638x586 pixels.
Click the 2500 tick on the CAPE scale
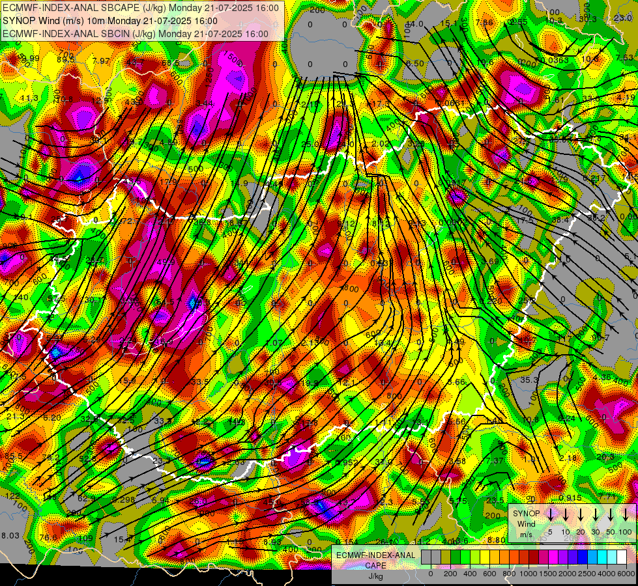[x=587, y=574]
